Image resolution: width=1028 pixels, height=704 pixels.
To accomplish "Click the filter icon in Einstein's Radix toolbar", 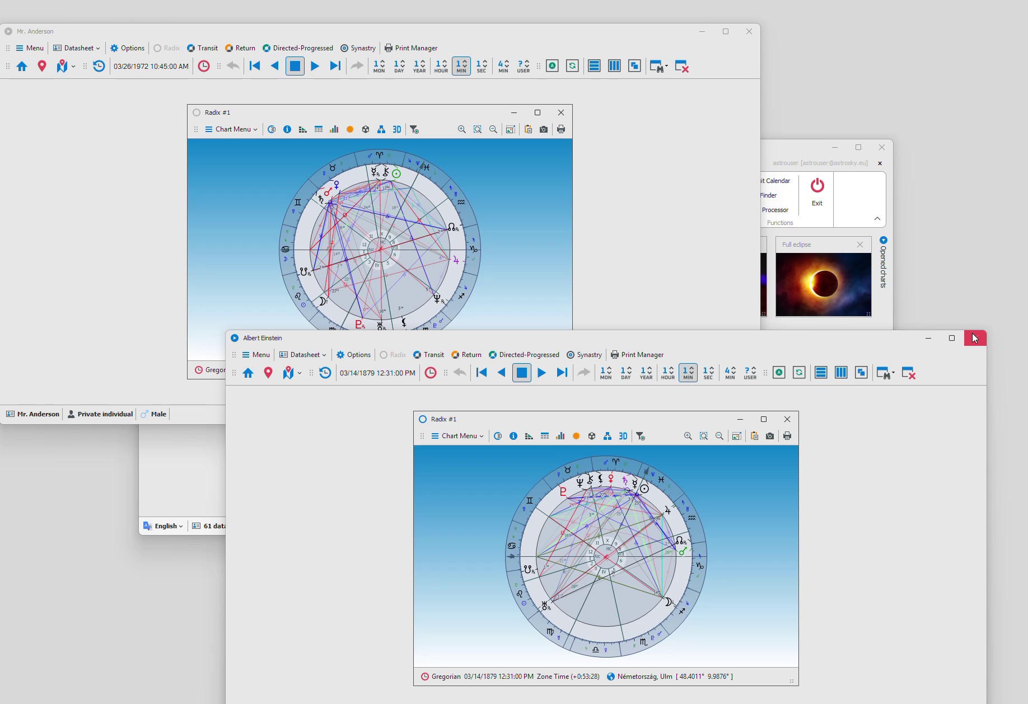I will (x=641, y=436).
